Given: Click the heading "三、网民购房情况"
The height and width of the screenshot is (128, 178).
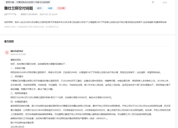Looking at the screenshot, I should pos(19,93).
